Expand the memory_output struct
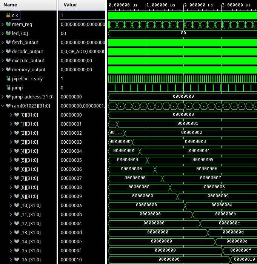The image size is (257, 264). tap(3, 69)
